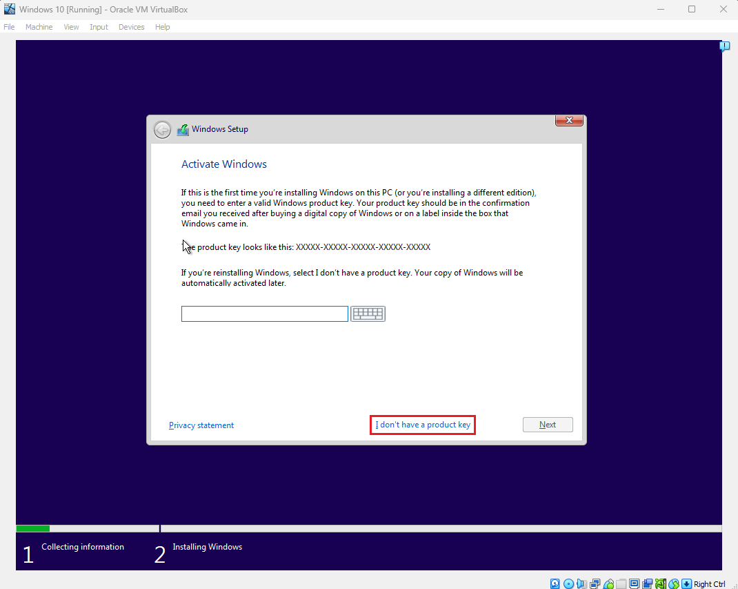This screenshot has width=738, height=589.
Task: Click the network adapter icon in status bar
Action: tap(595, 583)
